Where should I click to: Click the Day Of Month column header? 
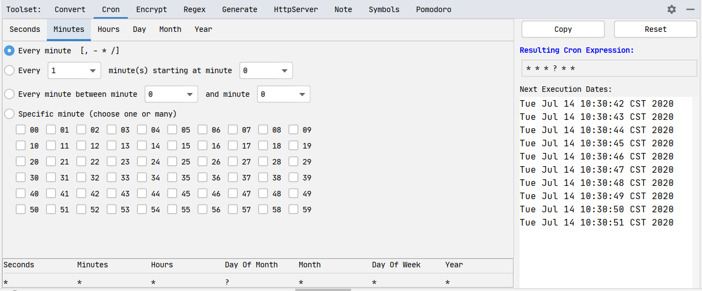251,265
